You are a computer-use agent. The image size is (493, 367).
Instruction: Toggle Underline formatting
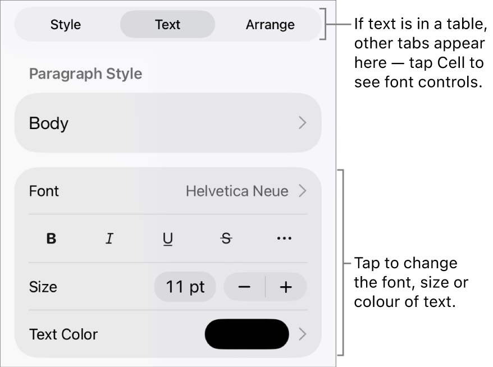coord(167,238)
